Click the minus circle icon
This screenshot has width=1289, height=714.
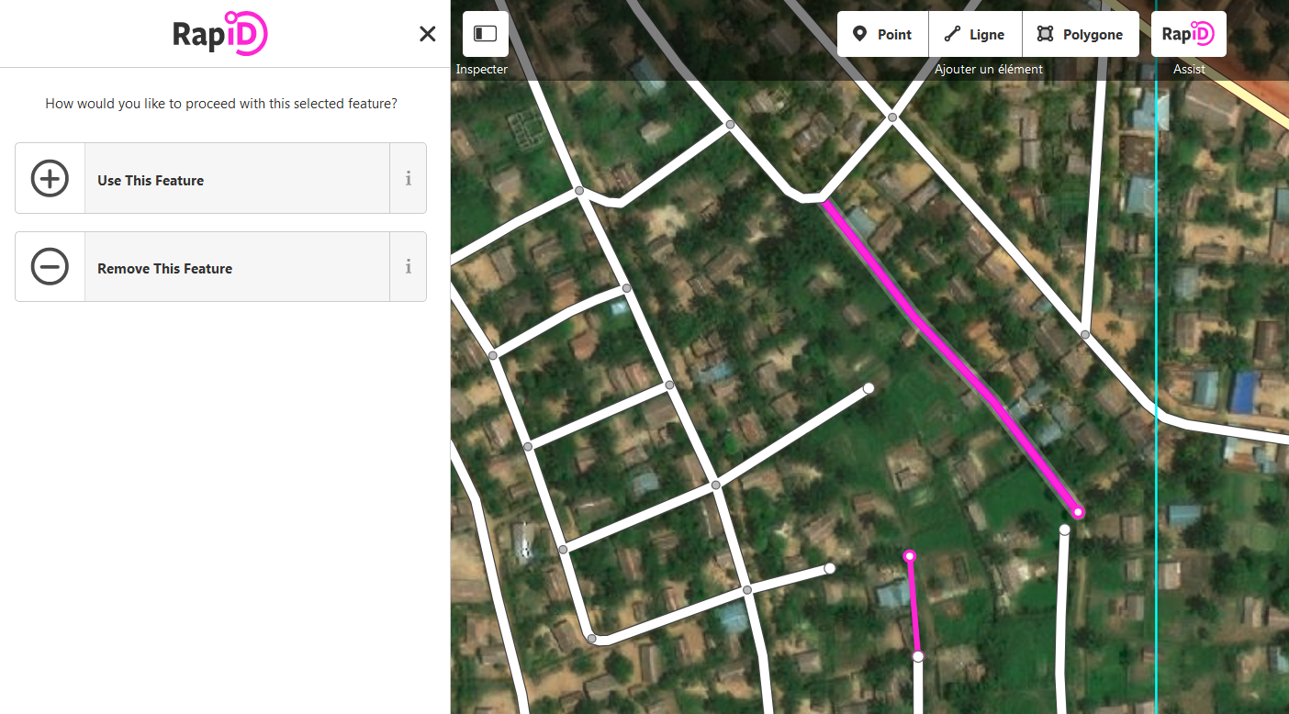50,267
